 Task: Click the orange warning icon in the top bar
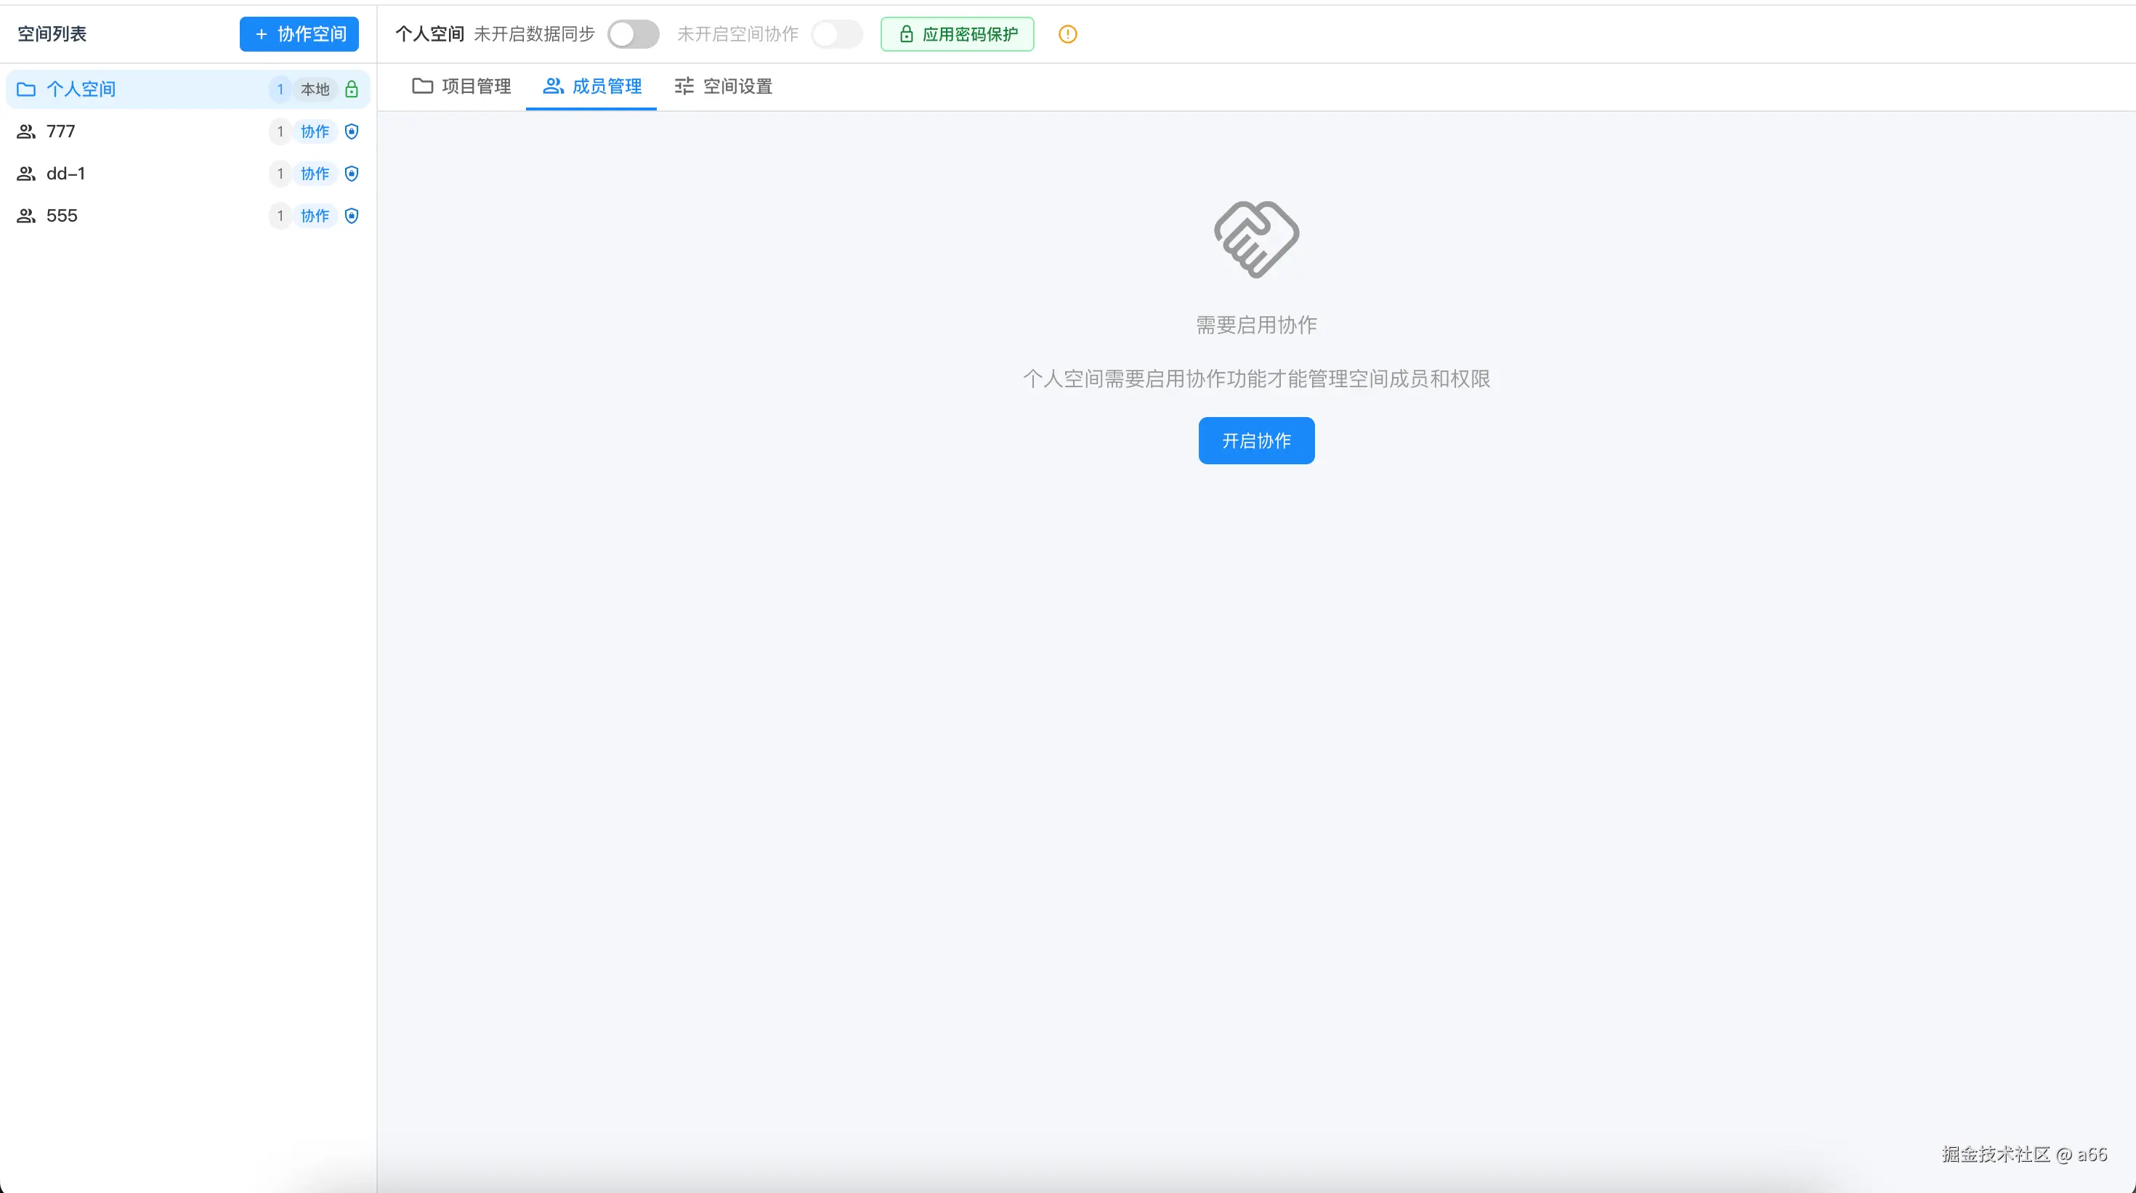(1067, 34)
